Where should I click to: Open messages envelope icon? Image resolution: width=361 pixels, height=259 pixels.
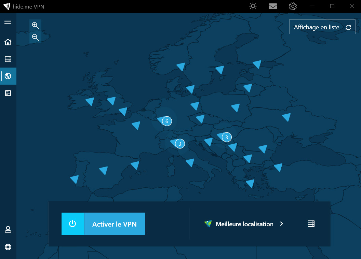click(273, 6)
